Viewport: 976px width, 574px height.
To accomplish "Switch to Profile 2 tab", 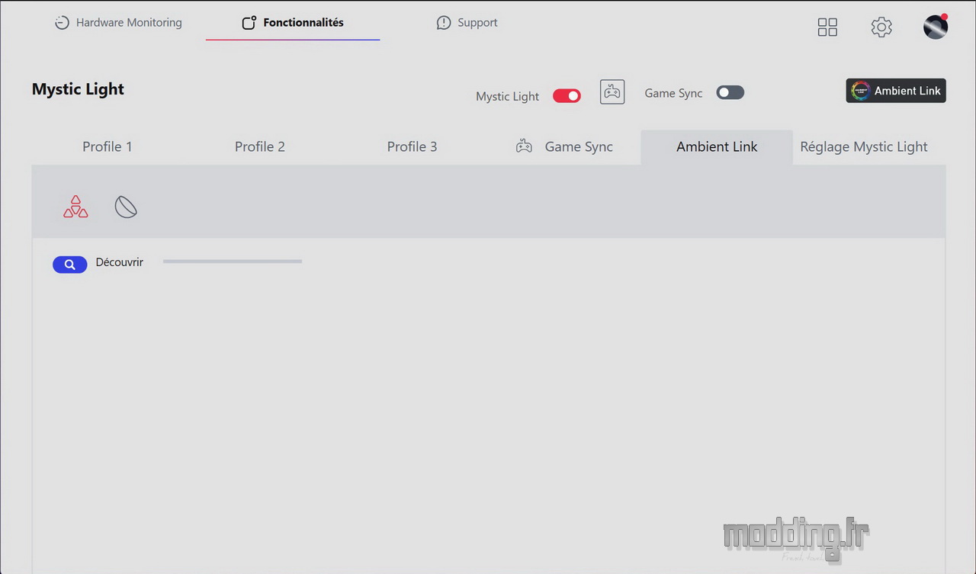I will 260,146.
